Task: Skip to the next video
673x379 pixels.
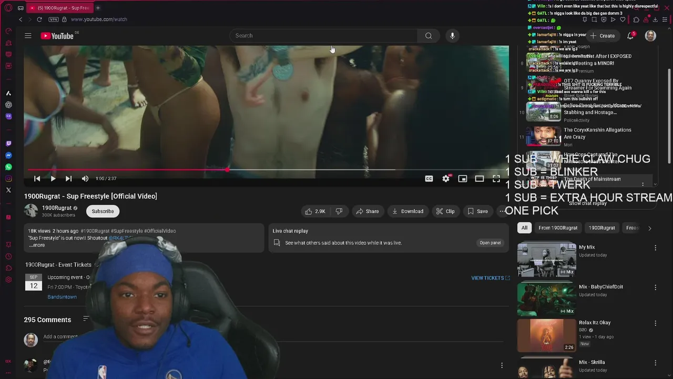Action: pyautogui.click(x=68, y=179)
